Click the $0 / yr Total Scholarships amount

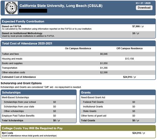(57, 120)
